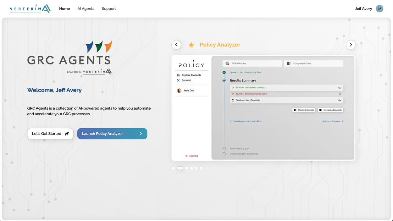393x221 pixels.
Task: Select the second carousel dot indicator
Action: click(180, 168)
